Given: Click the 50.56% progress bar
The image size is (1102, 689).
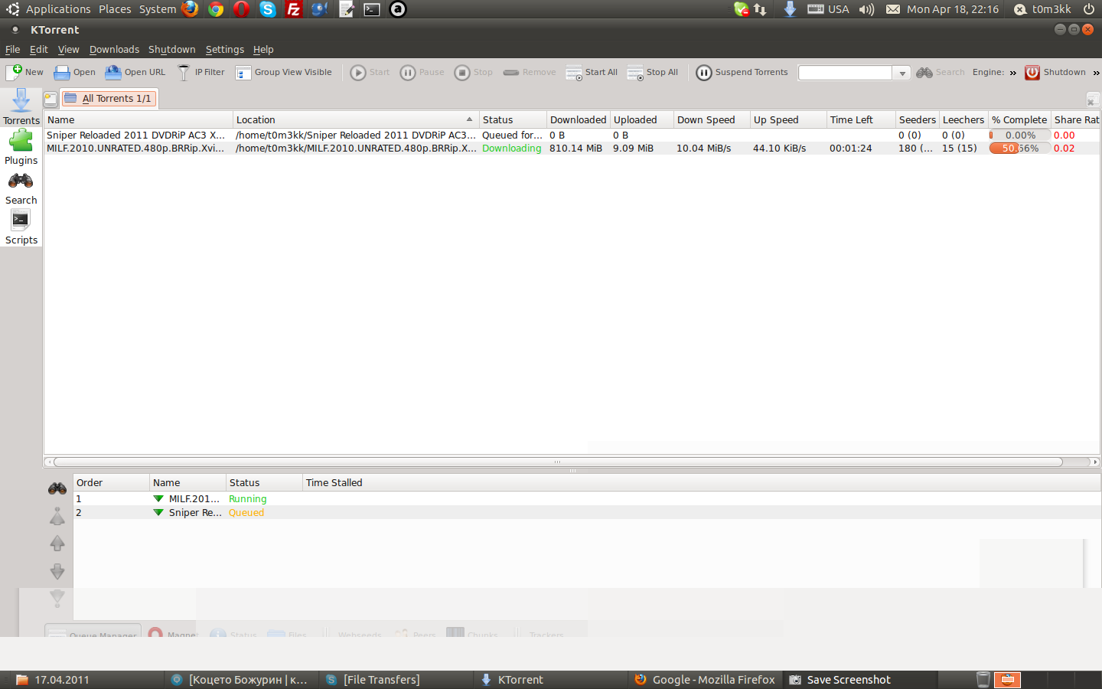Looking at the screenshot, I should [1019, 148].
